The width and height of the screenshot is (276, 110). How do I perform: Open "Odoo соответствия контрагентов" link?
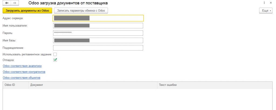coord(24,72)
